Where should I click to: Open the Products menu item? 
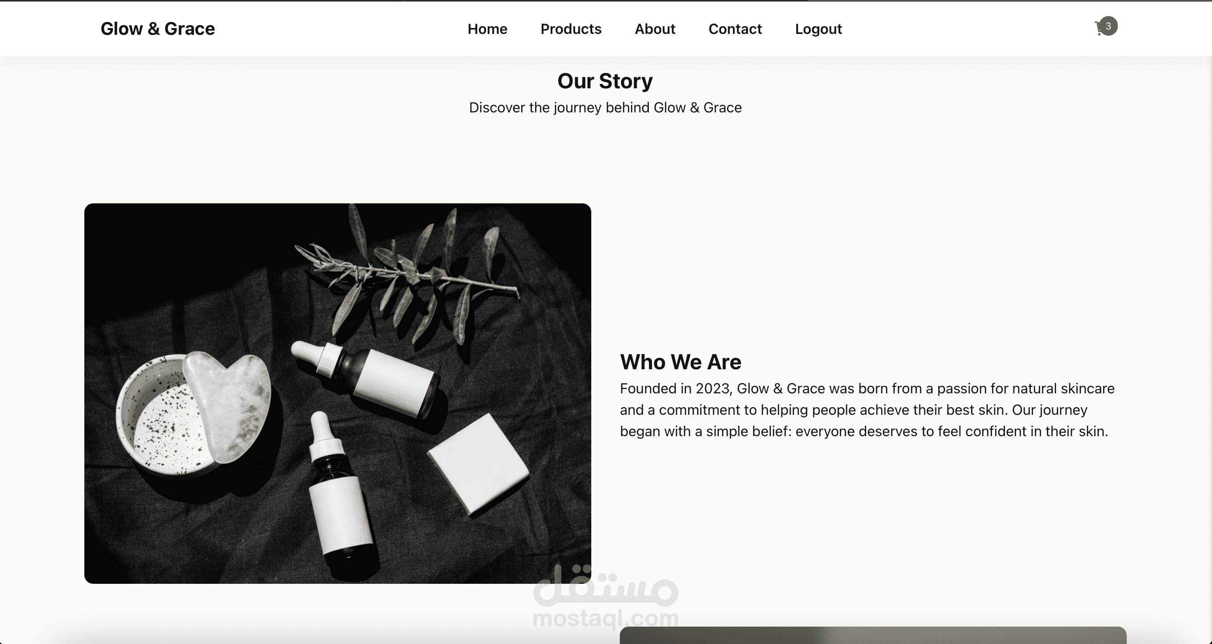tap(570, 29)
